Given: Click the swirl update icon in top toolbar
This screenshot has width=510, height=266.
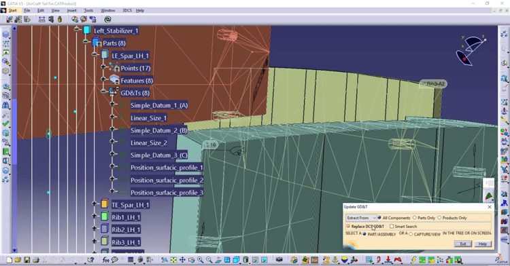Looking at the screenshot, I should point(107,19).
